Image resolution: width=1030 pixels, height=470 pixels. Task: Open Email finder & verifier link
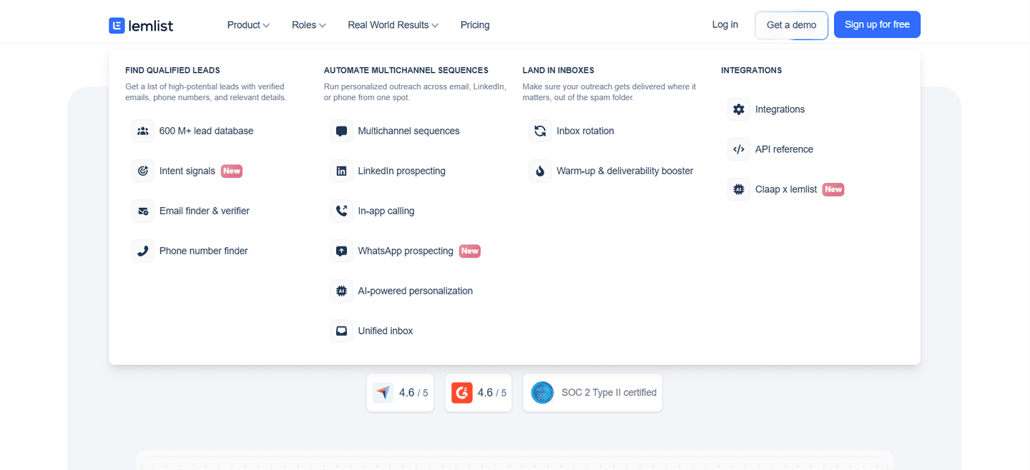205,211
